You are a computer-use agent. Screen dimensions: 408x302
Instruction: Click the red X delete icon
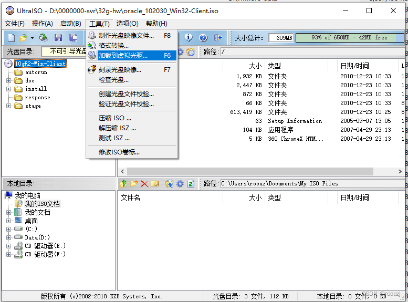coord(144,184)
